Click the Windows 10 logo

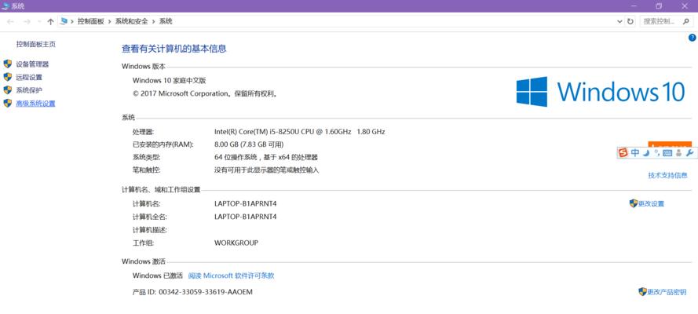tap(600, 92)
